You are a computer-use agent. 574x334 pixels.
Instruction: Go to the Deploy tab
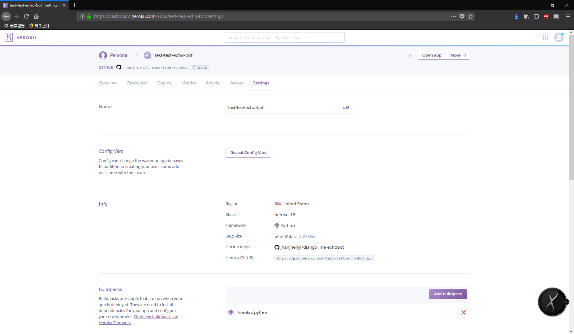point(164,83)
